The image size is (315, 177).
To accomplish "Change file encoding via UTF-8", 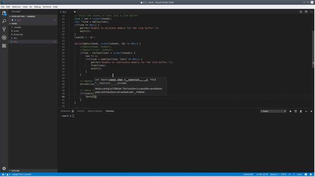I will [x=283, y=175].
